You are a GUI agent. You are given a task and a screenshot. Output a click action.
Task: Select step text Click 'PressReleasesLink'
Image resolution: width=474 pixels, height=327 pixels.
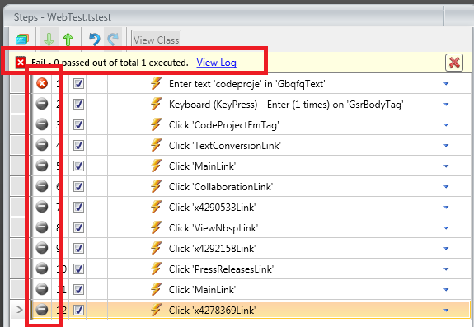[221, 269]
